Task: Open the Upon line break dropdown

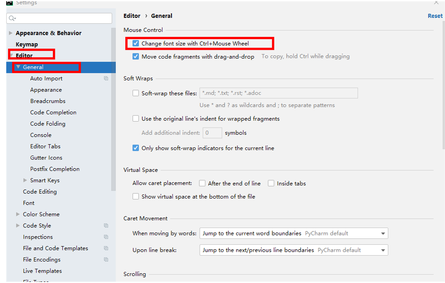Action: [293, 250]
